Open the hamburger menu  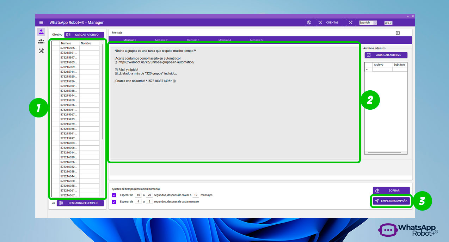point(41,23)
